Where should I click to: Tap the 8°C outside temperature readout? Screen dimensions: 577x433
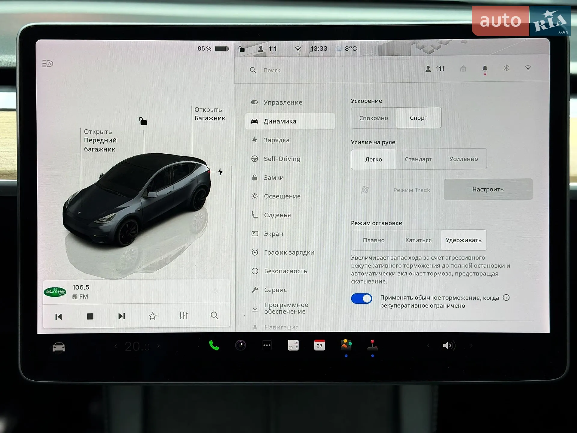point(350,48)
